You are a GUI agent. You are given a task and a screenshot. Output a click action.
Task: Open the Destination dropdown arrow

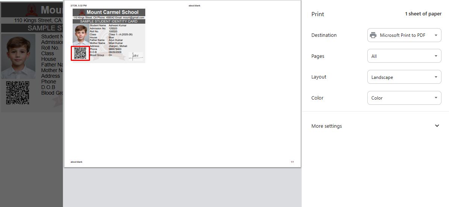point(435,35)
